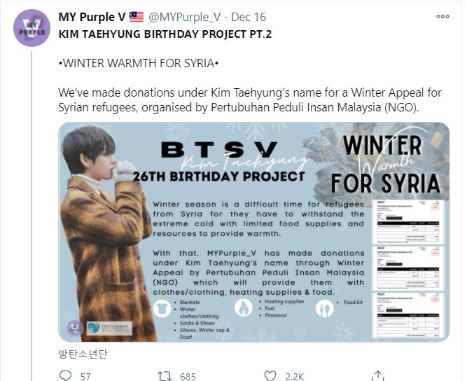
Task: Click the retweet arrows icon
Action: click(x=165, y=375)
